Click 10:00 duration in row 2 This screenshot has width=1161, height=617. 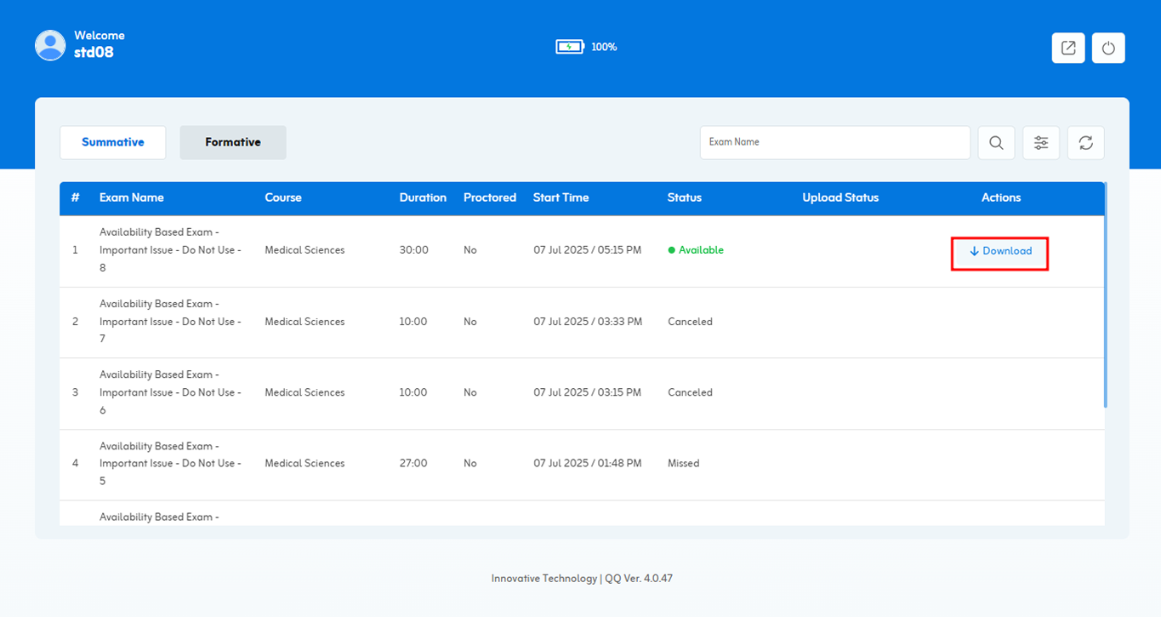413,322
